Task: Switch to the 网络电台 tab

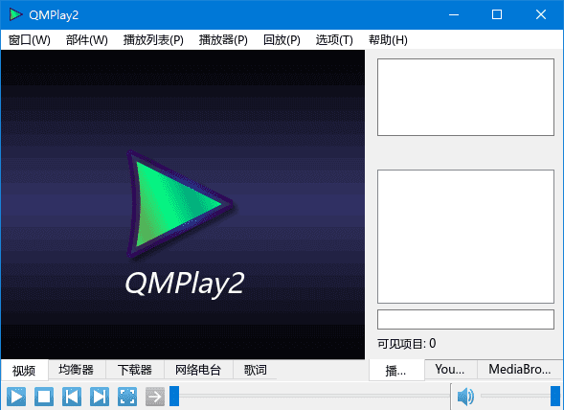Action: pos(198,370)
